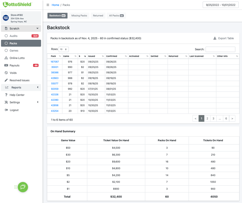Click the Store #180 logo badge
242x203 pixels.
click(x=6, y=18)
